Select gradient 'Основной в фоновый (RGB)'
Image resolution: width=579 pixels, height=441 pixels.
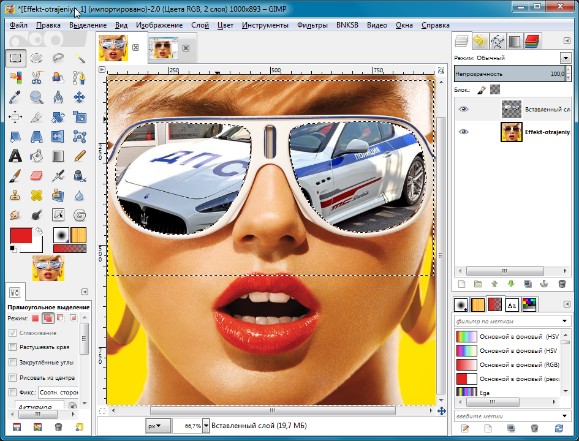point(509,364)
